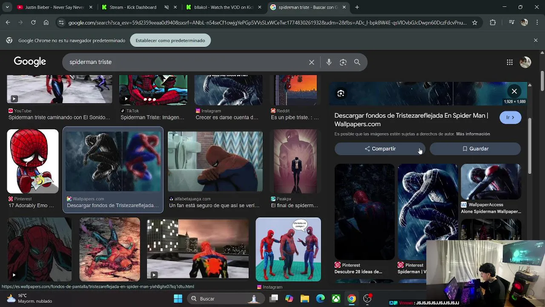Close the spiderman triste tab
Screen dimensions: 545x307
[344, 7]
